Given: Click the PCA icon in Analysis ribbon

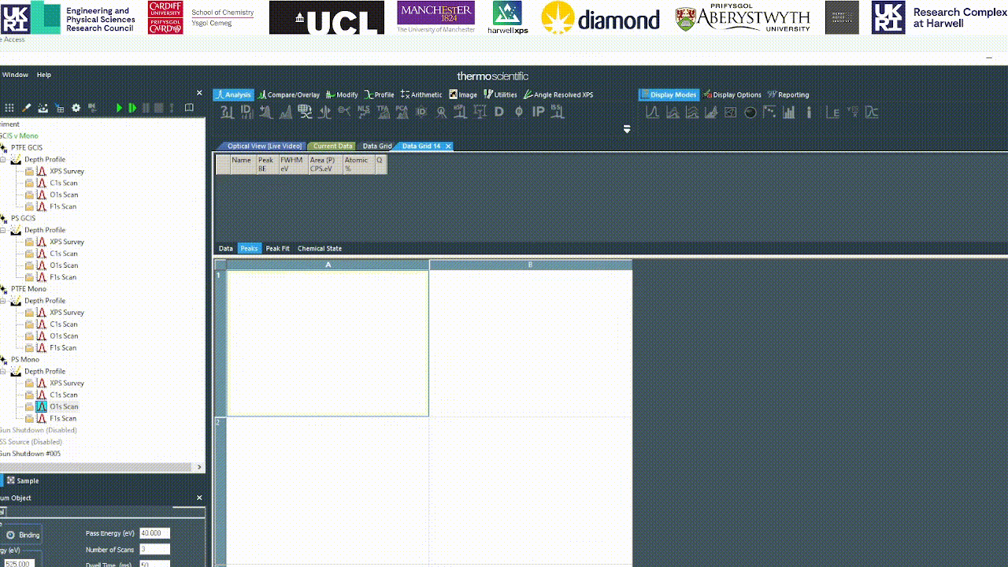Looking at the screenshot, I should pos(402,112).
